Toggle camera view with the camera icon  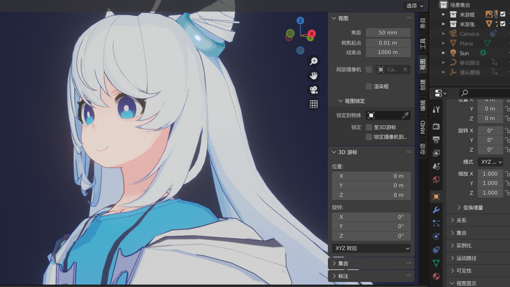pos(314,90)
